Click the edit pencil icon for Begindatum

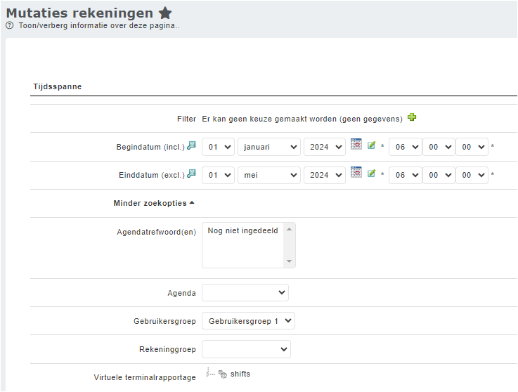click(x=371, y=145)
